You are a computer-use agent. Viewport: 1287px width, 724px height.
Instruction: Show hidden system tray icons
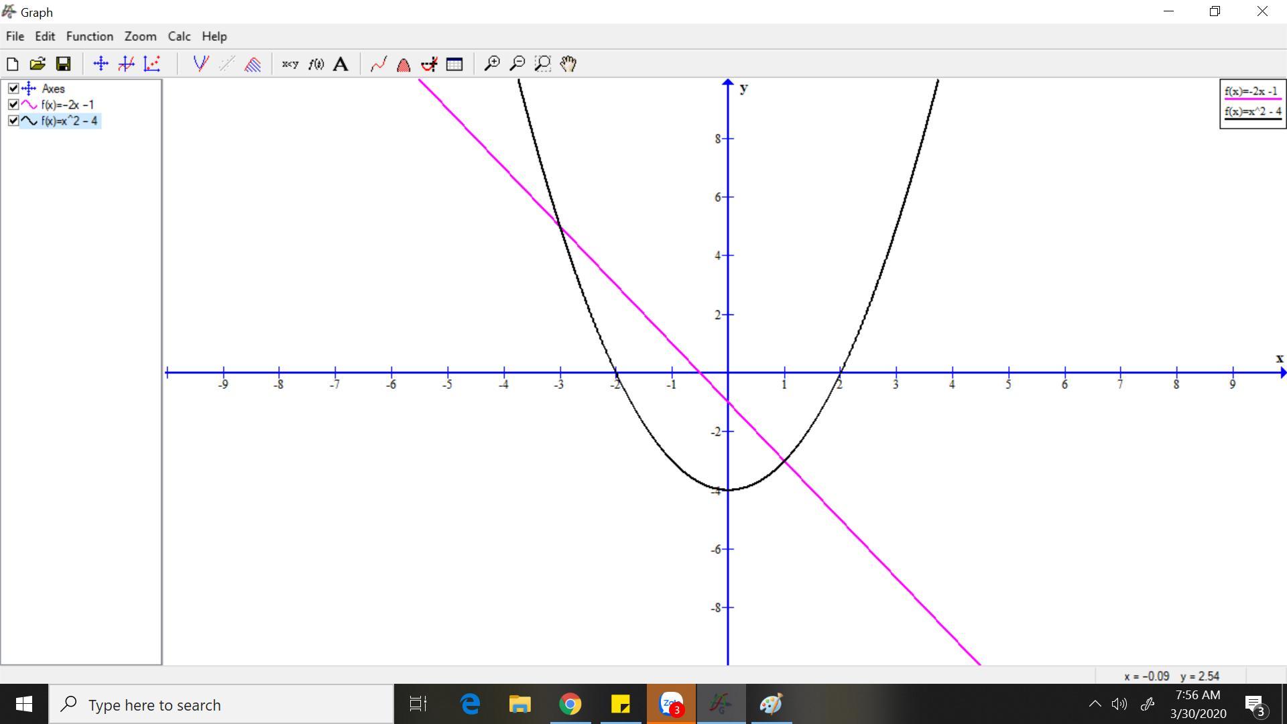1095,704
